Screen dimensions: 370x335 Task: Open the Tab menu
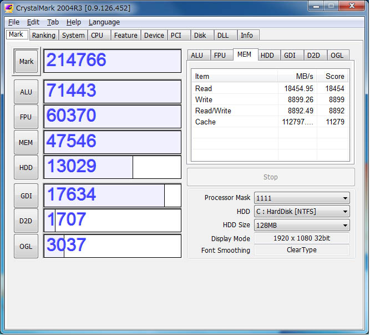53,22
